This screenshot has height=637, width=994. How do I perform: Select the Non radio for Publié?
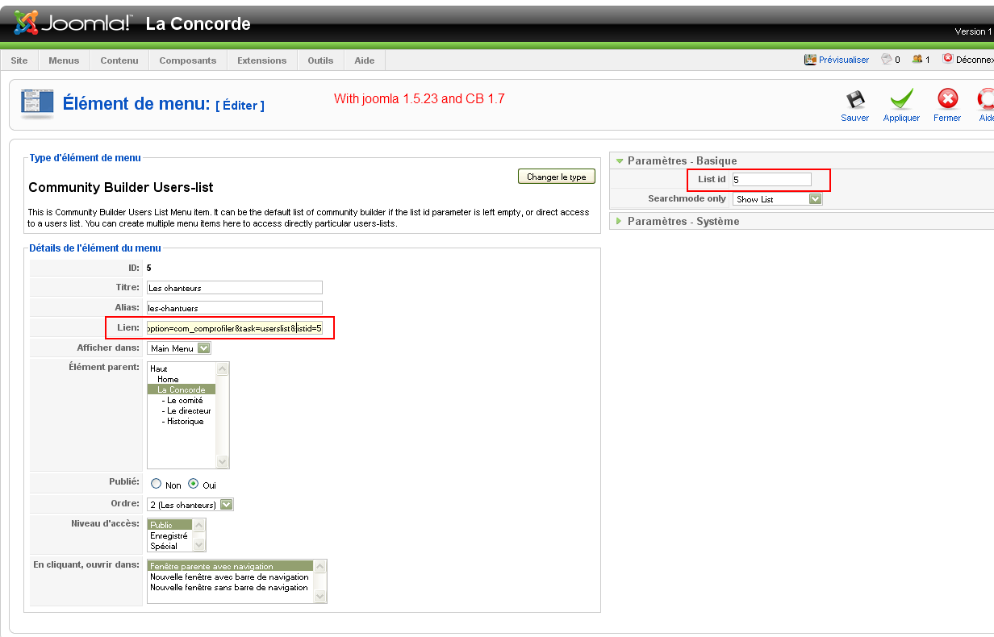click(x=157, y=485)
